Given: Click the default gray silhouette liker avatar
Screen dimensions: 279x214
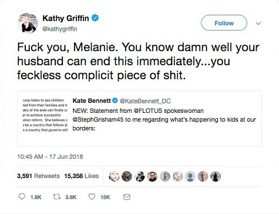Looking at the screenshot, I should pos(190,176).
